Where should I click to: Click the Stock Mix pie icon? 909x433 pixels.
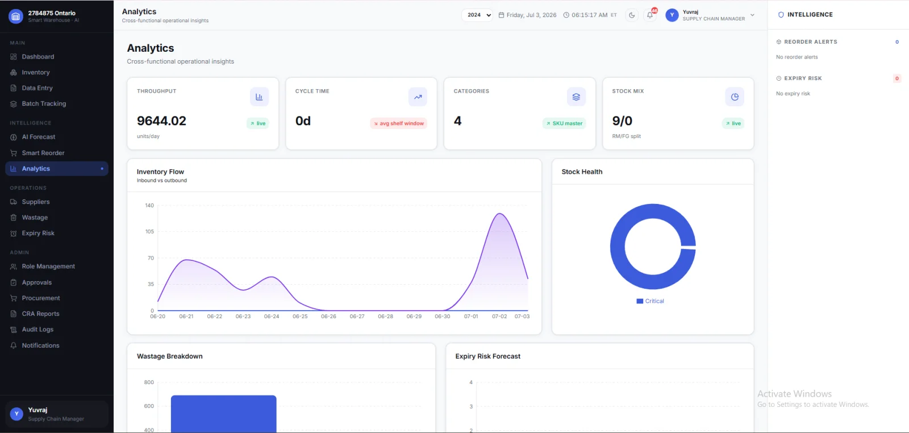[x=735, y=97]
